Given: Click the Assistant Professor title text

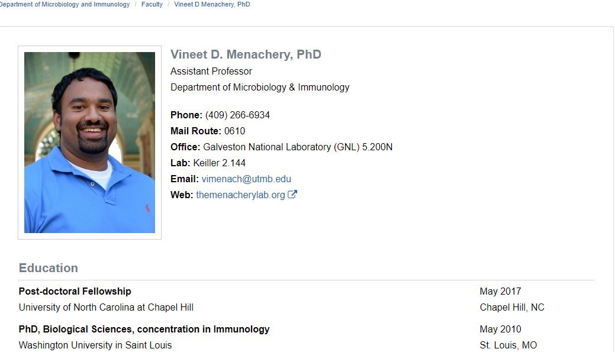Looking at the screenshot, I should pyautogui.click(x=211, y=71).
